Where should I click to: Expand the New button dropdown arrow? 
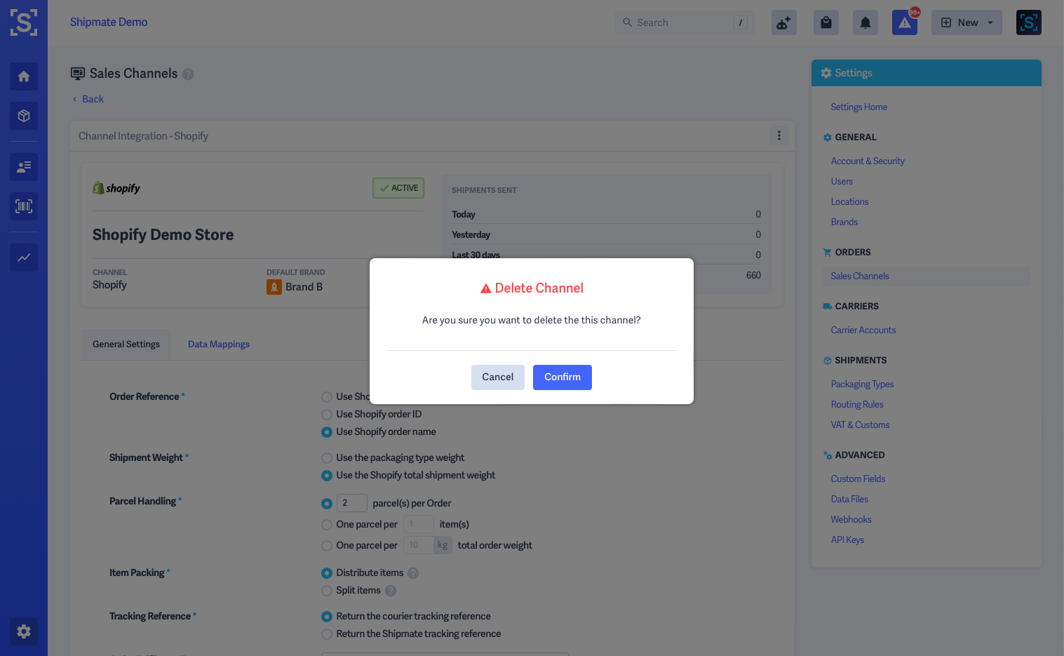coord(990,22)
